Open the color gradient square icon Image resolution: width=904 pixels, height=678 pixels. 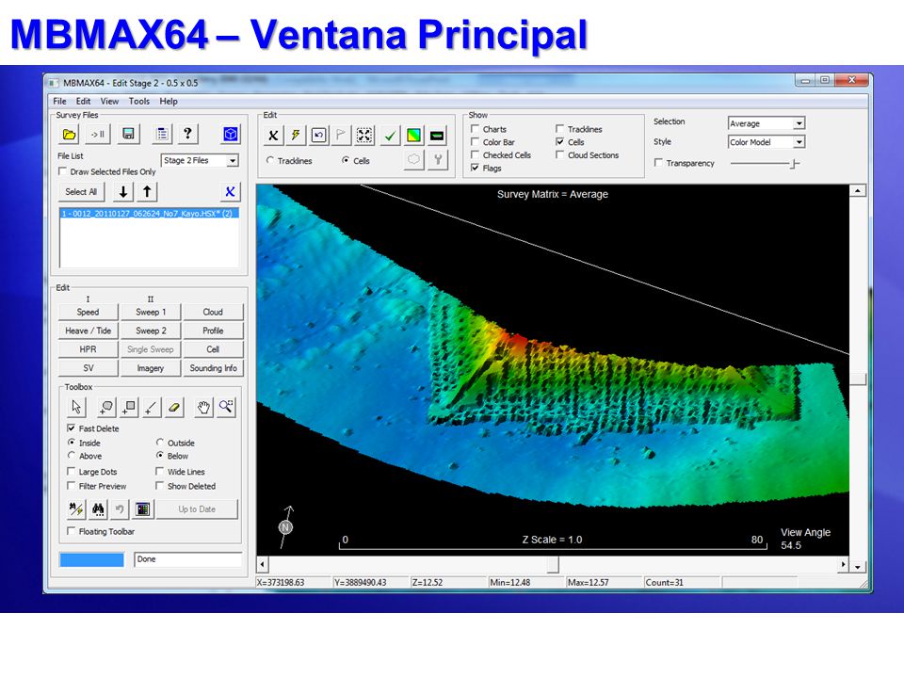pyautogui.click(x=414, y=136)
